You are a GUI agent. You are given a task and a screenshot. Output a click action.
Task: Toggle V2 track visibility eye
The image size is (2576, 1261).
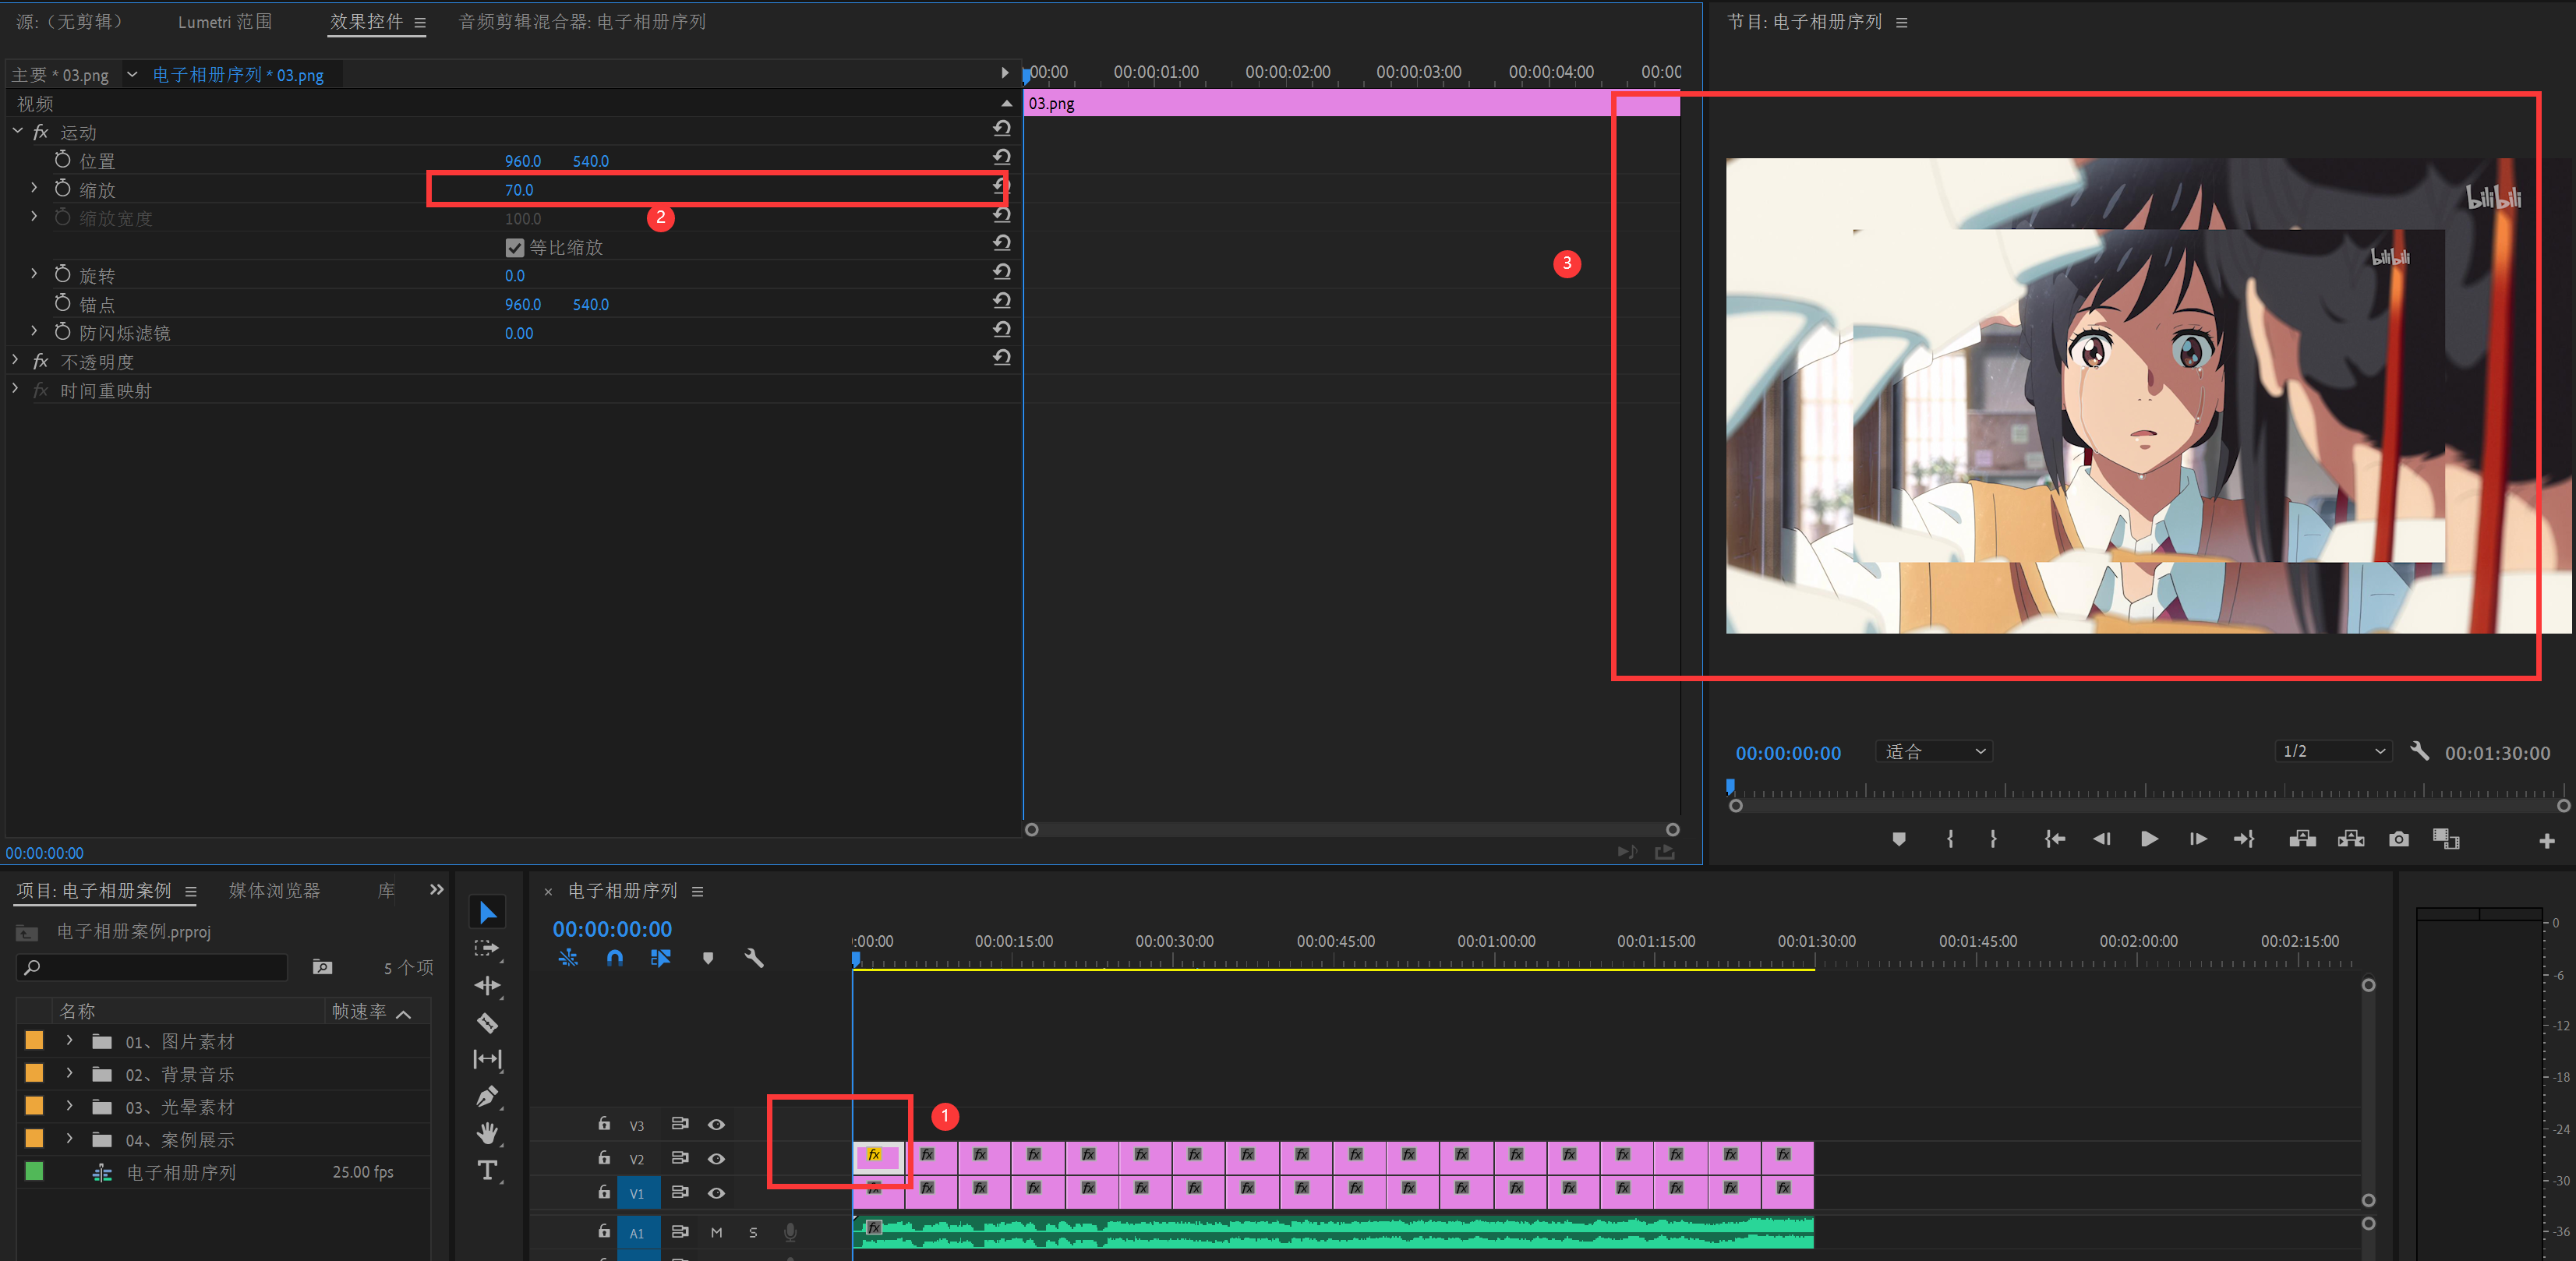716,1158
